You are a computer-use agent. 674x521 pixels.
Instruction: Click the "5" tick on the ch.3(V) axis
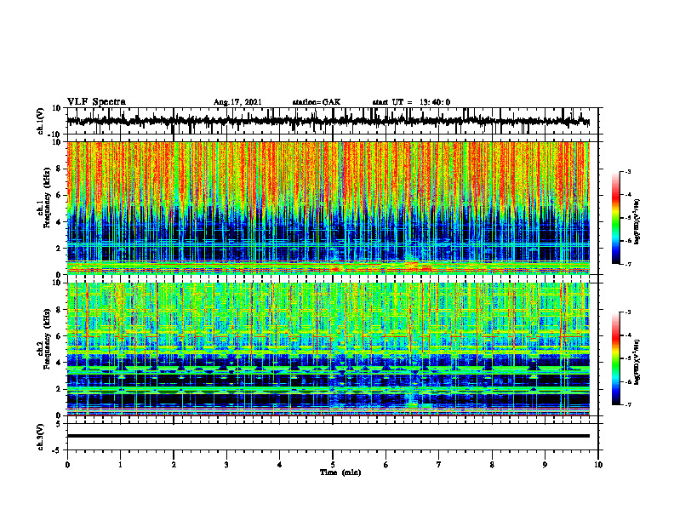[59, 424]
